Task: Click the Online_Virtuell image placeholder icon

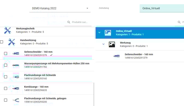Action: (x=108, y=33)
